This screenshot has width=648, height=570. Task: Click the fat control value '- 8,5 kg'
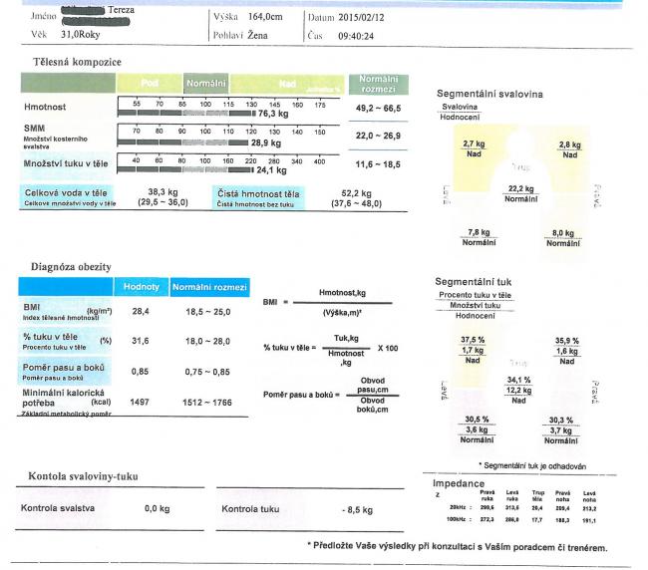(x=358, y=509)
